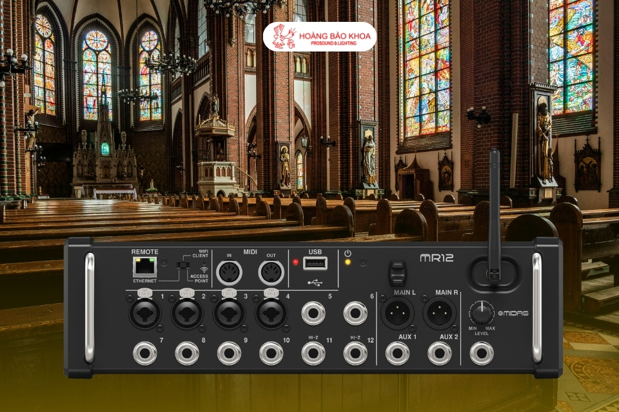Click the AUX 1 label text
Image resolution: width=619 pixels, height=412 pixels.
tap(408, 337)
